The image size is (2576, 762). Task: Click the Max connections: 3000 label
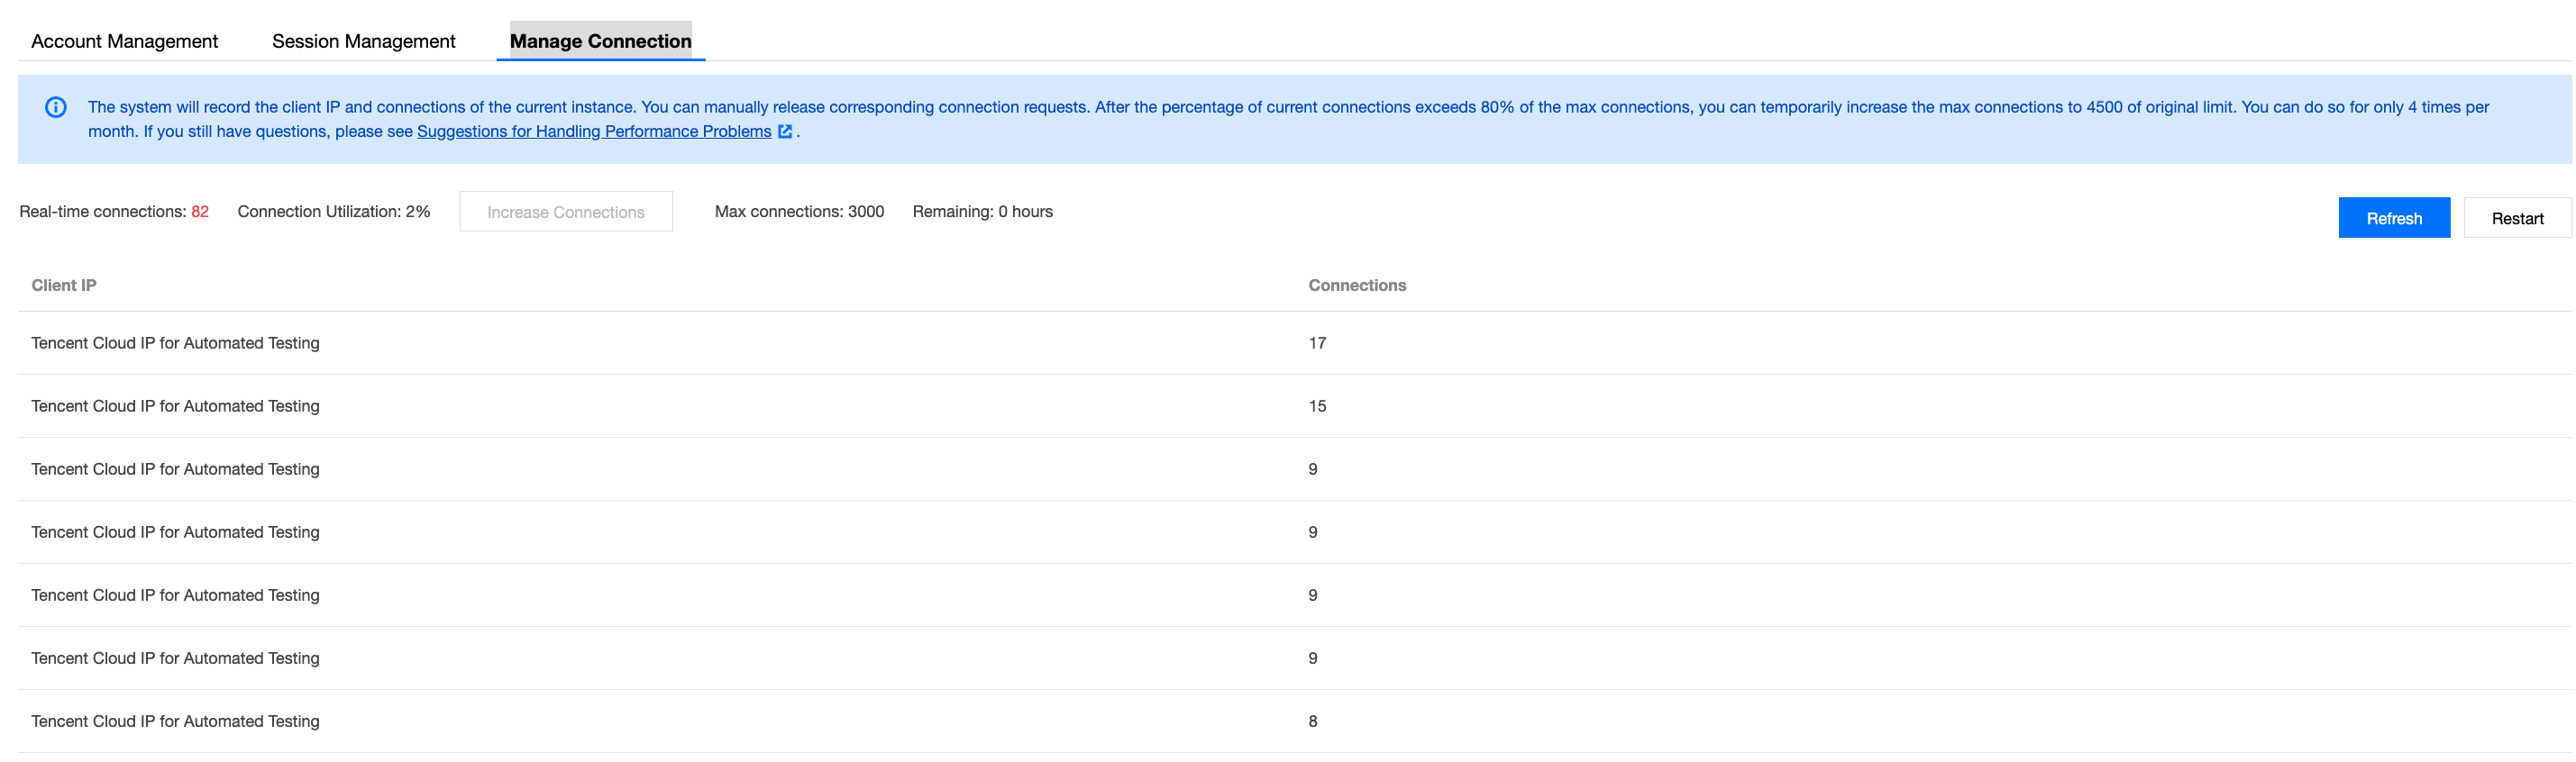799,211
